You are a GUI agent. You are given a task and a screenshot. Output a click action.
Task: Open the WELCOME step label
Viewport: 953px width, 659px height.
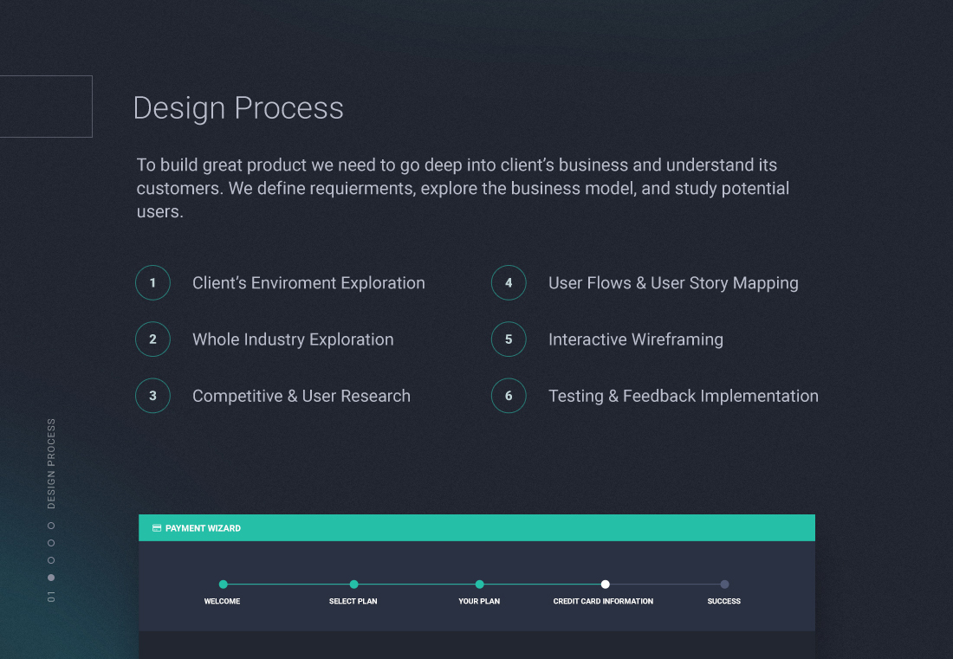[223, 601]
